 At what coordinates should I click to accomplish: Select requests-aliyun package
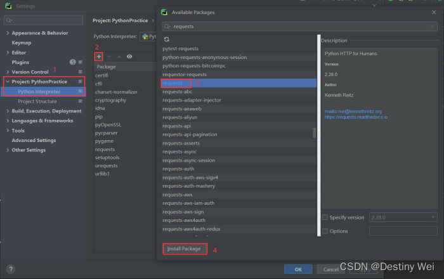(x=239, y=117)
